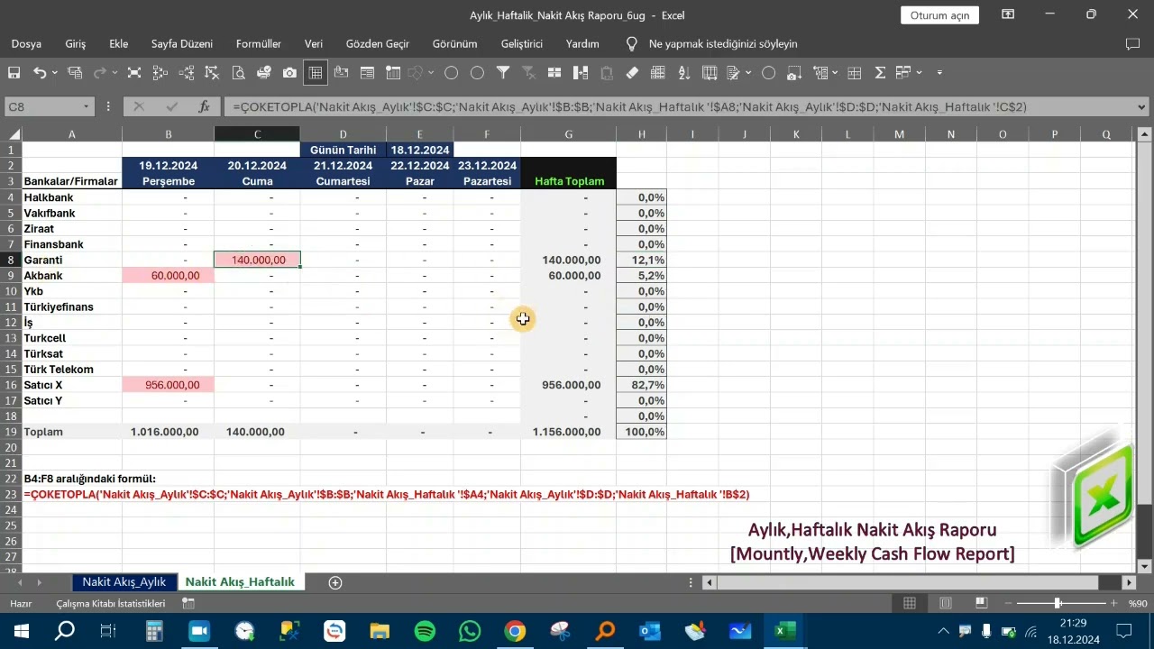The width and height of the screenshot is (1154, 649).
Task: Open the Yardım ribbon tab
Action: pos(582,43)
